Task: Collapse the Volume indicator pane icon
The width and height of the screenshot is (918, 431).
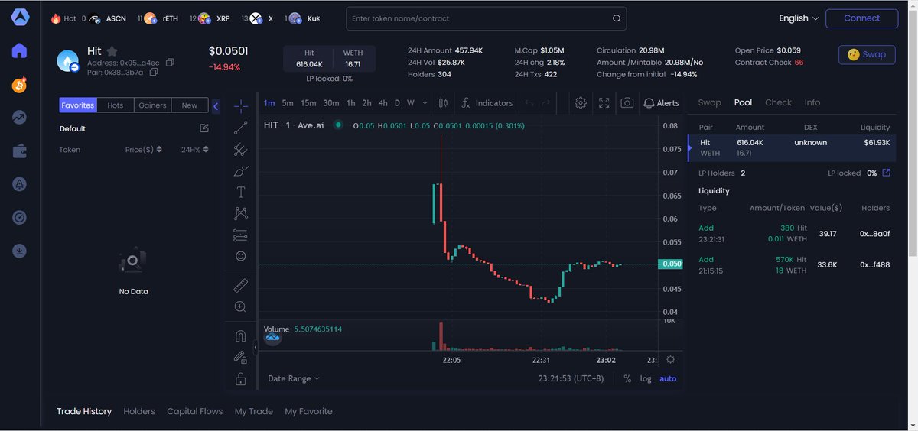Action: click(273, 337)
